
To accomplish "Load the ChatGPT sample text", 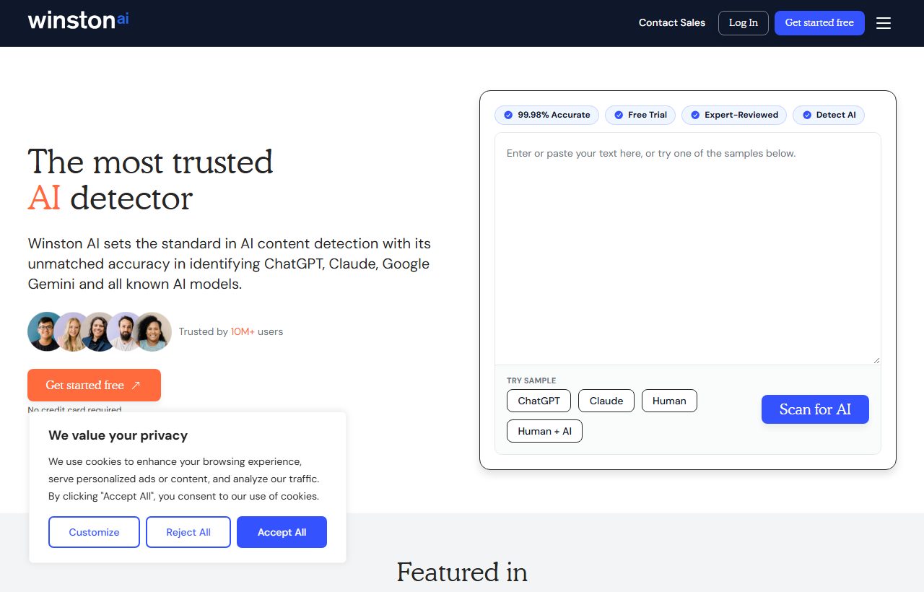I will click(539, 401).
